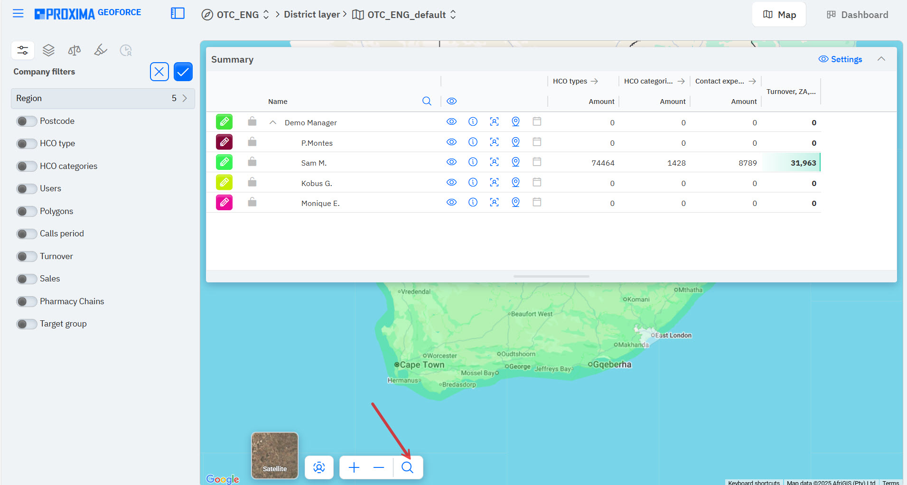The width and height of the screenshot is (907, 485).
Task: Click the map pin icon for Kobus G.
Action: pos(515,183)
